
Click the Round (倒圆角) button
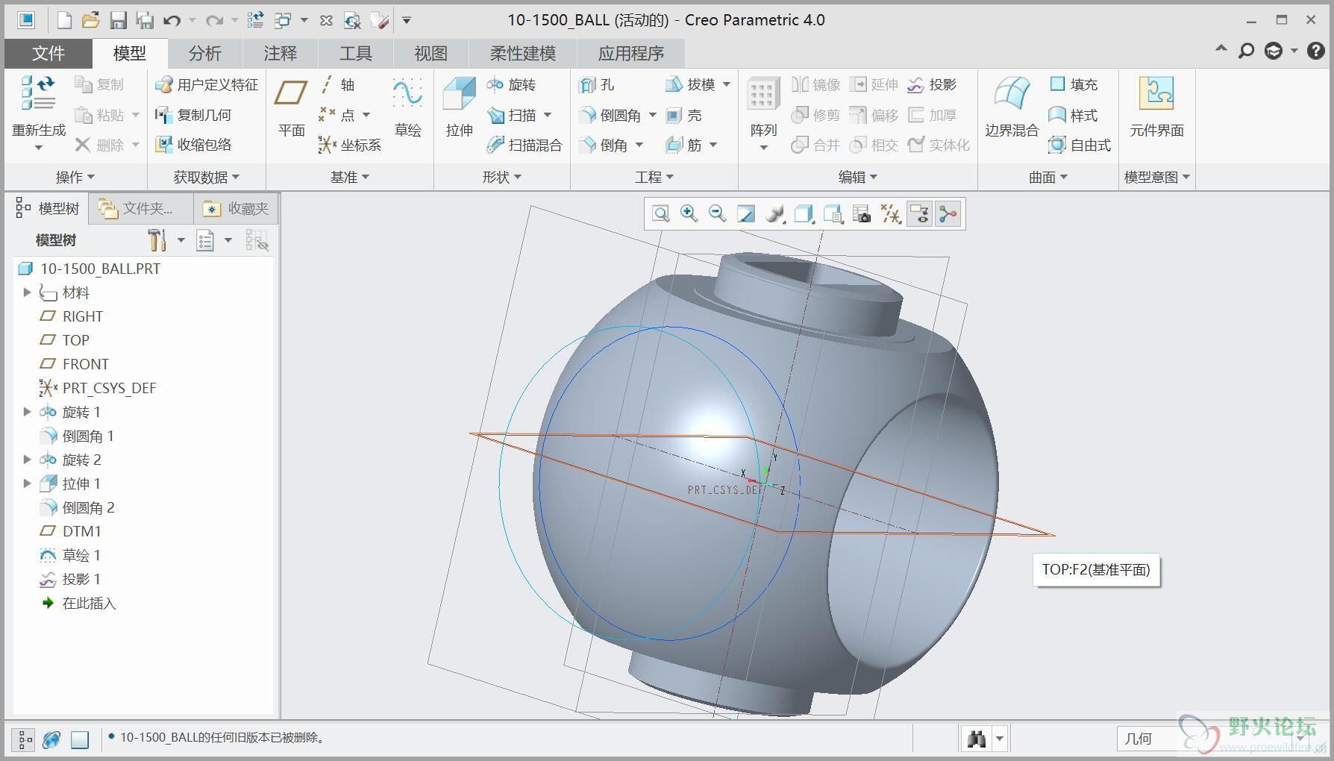coord(610,115)
